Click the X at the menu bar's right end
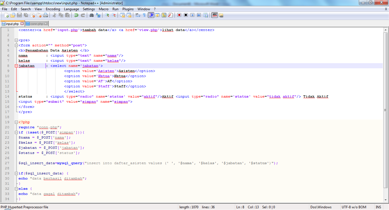The image size is (389, 210). point(386,9)
